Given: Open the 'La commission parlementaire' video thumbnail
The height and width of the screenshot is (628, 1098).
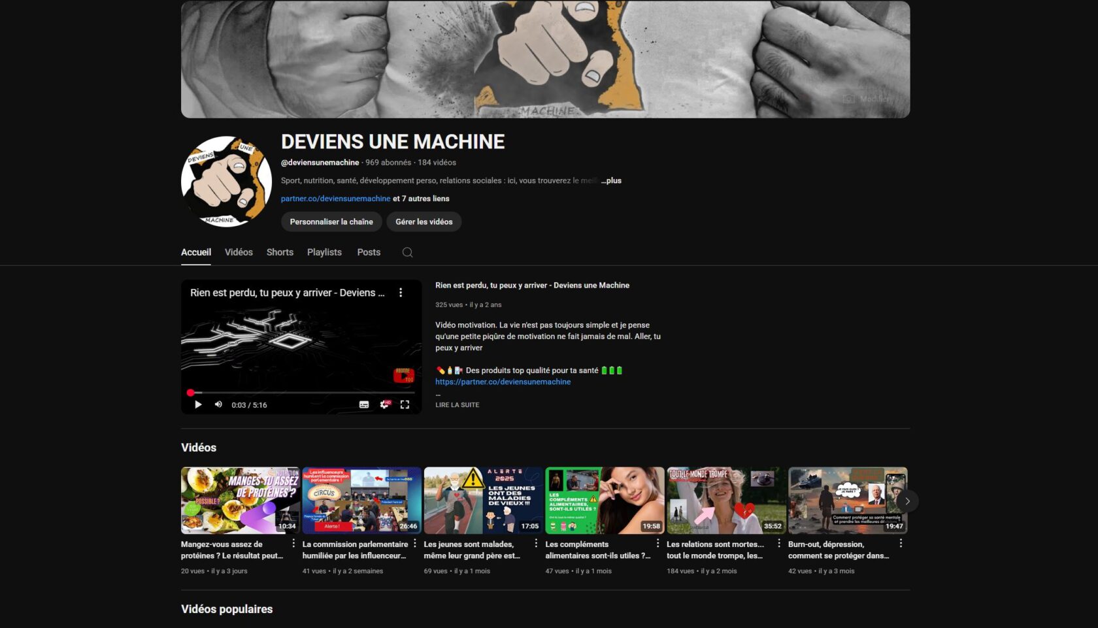Looking at the screenshot, I should coord(362,501).
